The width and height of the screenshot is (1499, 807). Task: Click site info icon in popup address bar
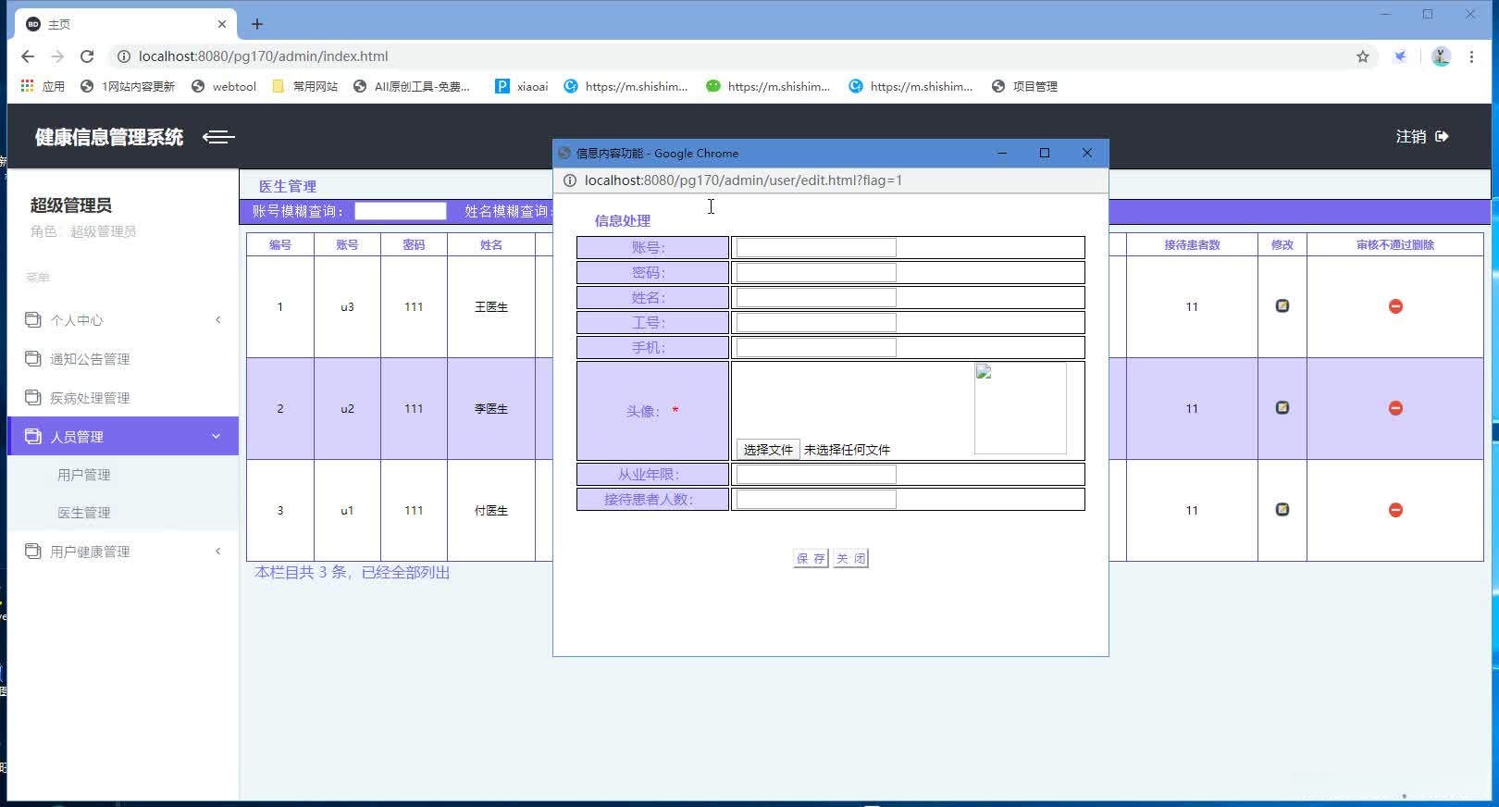[570, 180]
